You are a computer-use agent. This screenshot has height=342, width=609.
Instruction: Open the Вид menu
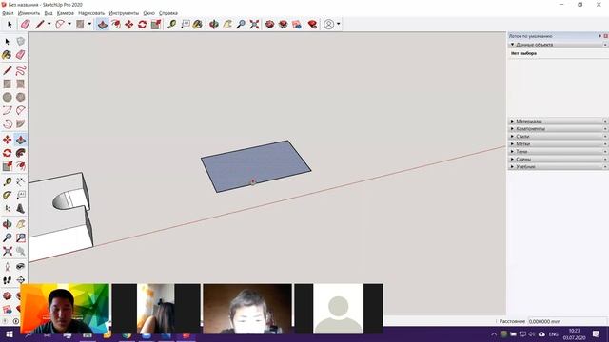coord(49,13)
